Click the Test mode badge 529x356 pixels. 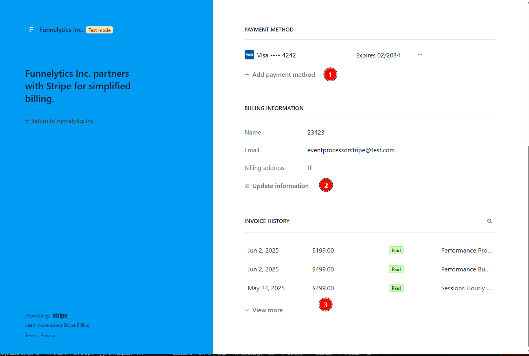[100, 30]
